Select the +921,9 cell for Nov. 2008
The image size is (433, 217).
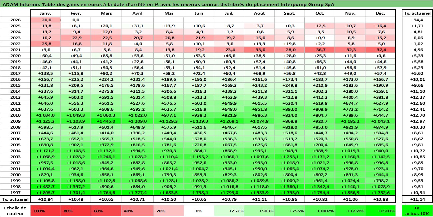(x=350, y=127)
